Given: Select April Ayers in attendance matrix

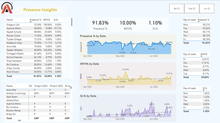Looking at the screenshot, I should pos(12,97).
